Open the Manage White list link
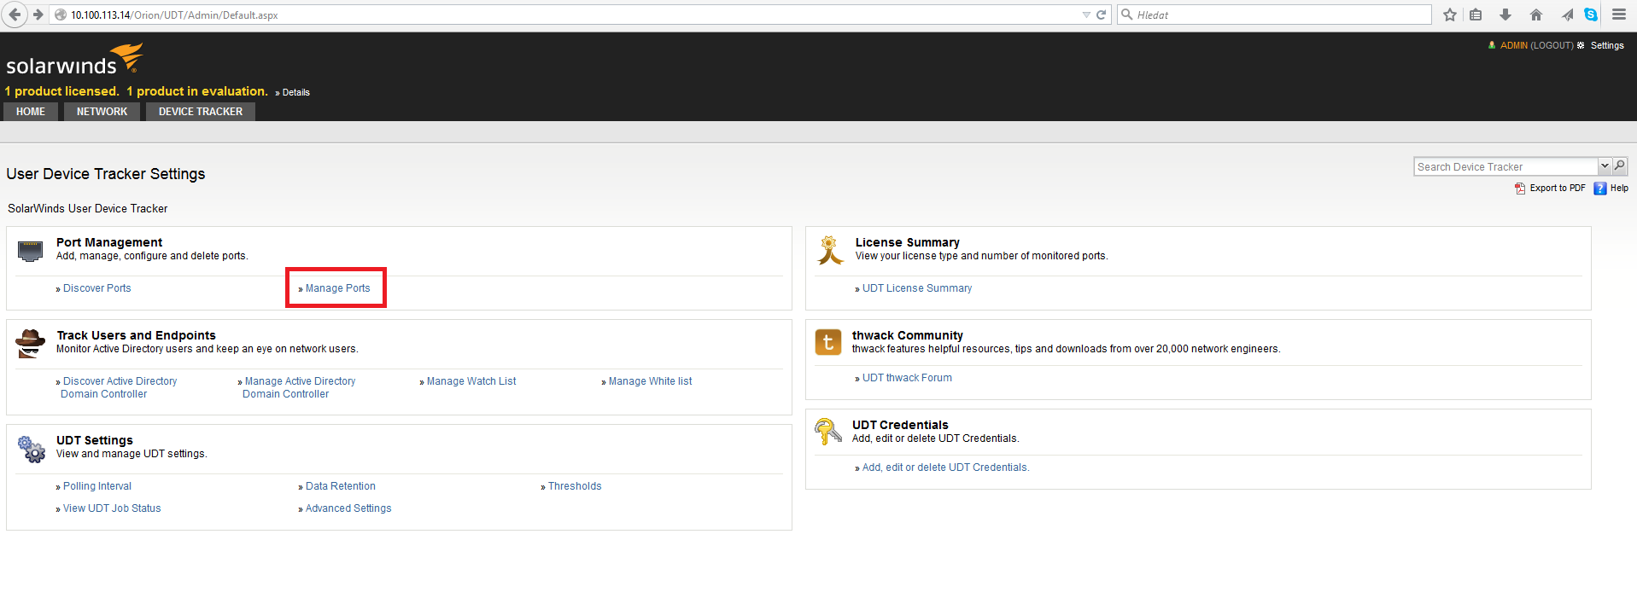This screenshot has height=598, width=1637. (x=651, y=381)
